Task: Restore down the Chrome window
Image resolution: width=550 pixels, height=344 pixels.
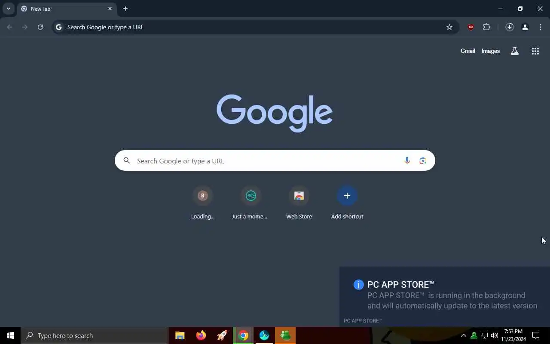Action: tap(520, 9)
